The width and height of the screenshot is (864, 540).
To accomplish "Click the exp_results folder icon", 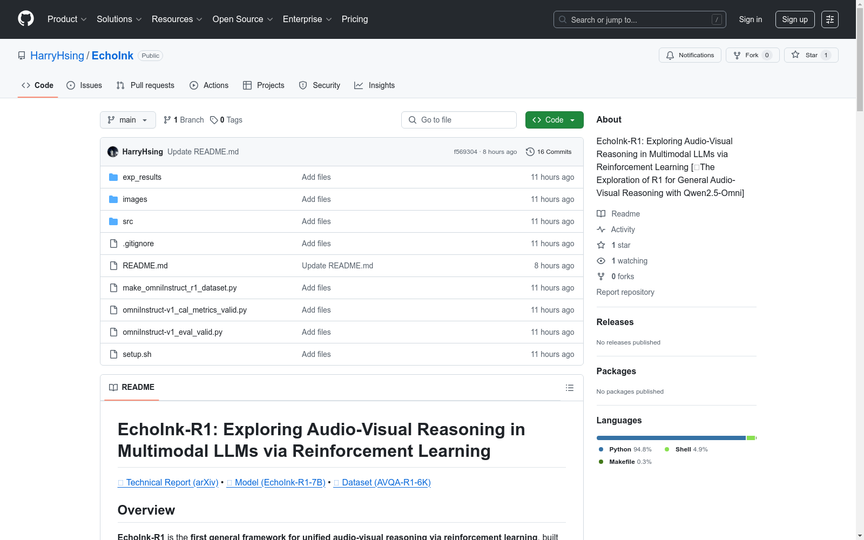I will pyautogui.click(x=113, y=177).
